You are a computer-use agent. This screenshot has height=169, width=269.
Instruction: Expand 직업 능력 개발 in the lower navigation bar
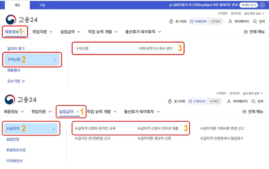102,112
